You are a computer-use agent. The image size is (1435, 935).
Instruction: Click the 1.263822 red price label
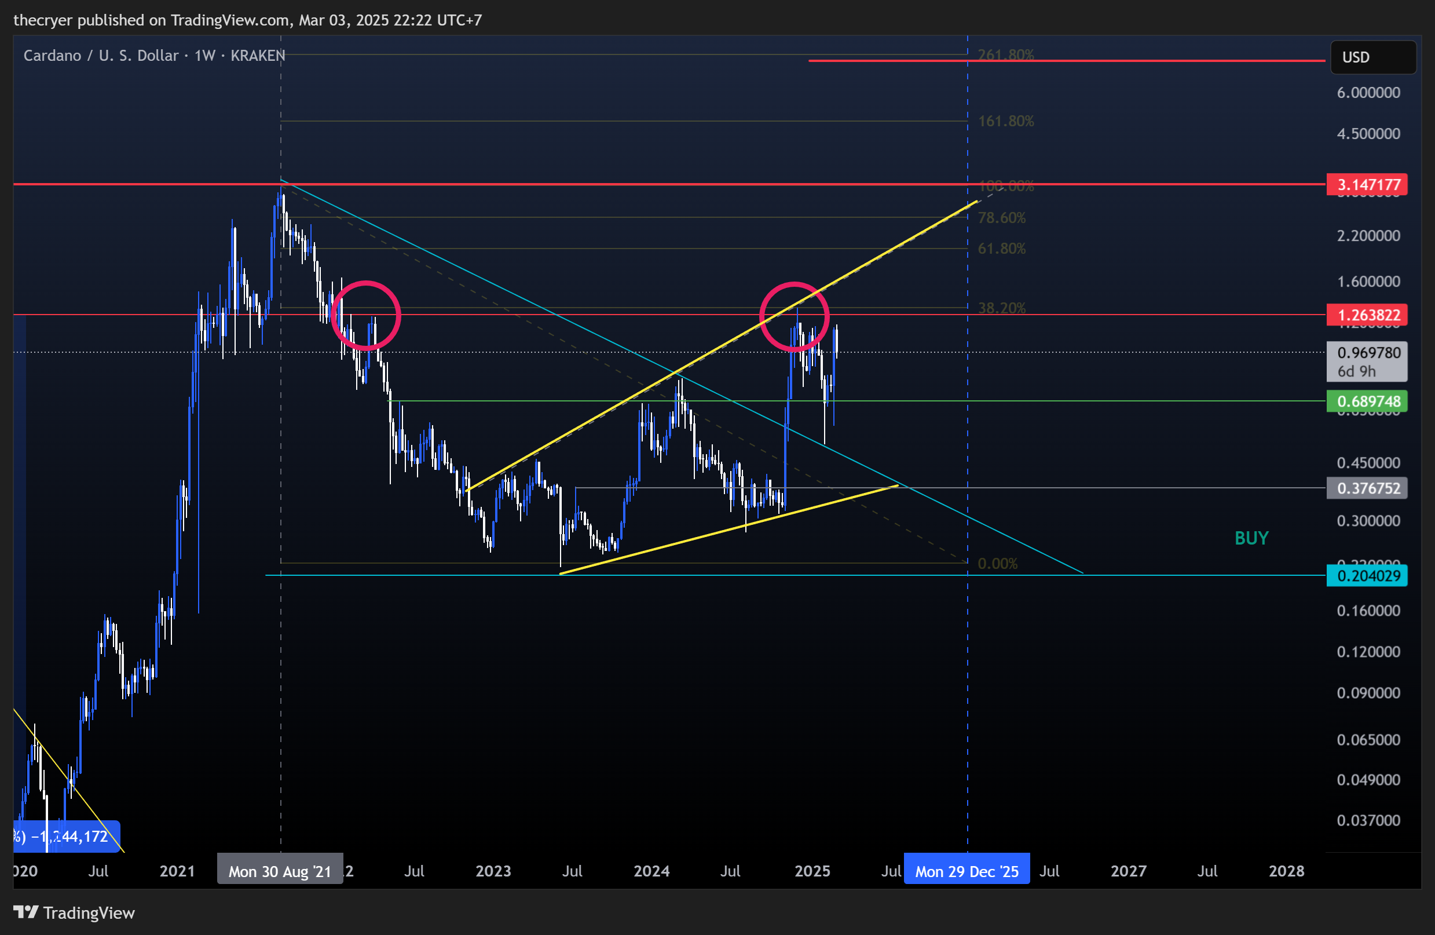1367,315
